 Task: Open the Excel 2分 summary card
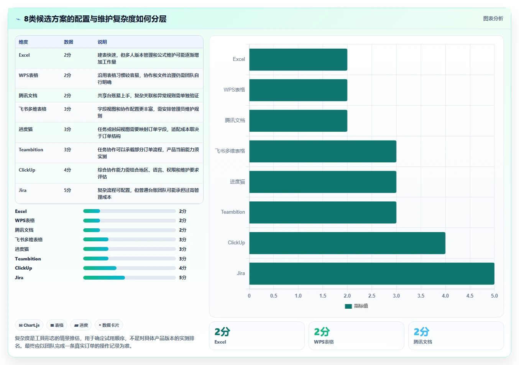pos(257,336)
